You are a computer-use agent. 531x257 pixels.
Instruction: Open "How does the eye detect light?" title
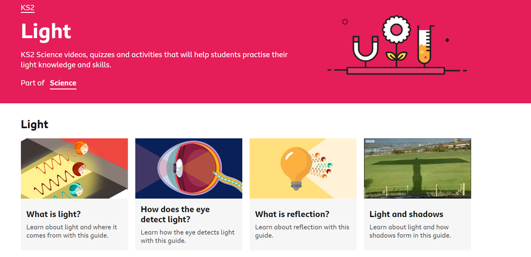(175, 215)
